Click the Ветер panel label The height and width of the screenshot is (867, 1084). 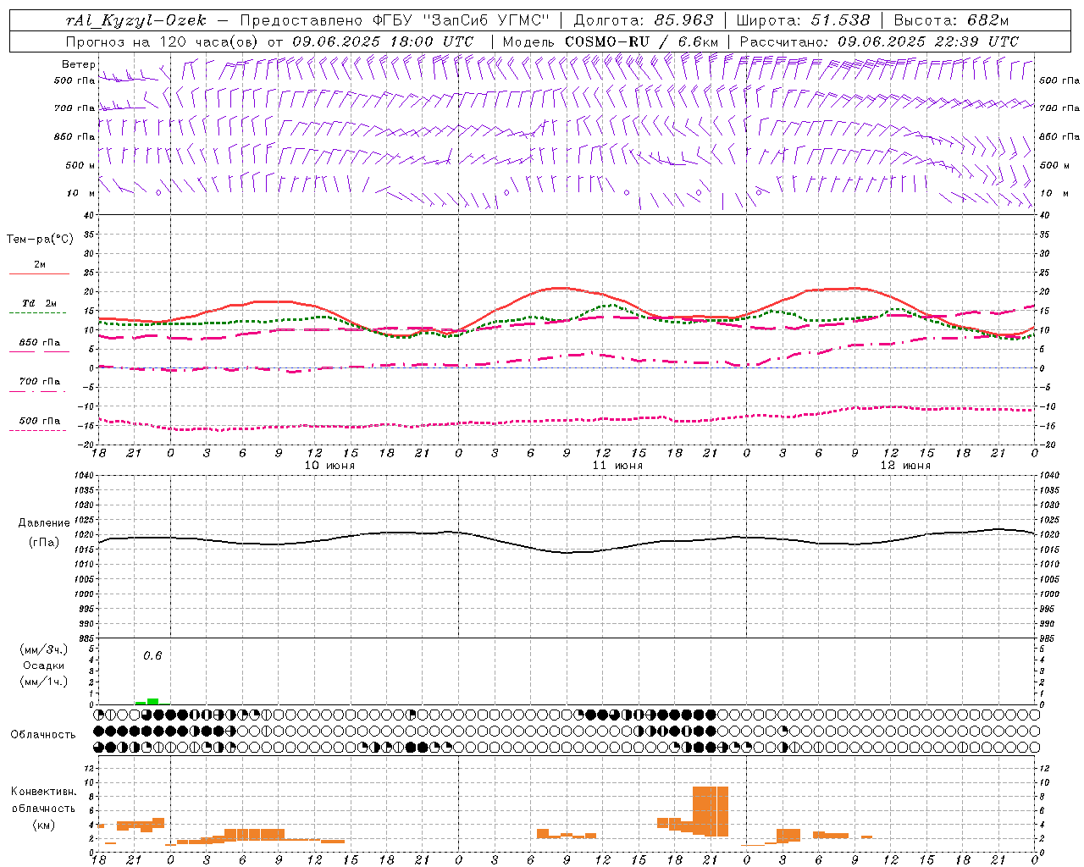coord(79,64)
